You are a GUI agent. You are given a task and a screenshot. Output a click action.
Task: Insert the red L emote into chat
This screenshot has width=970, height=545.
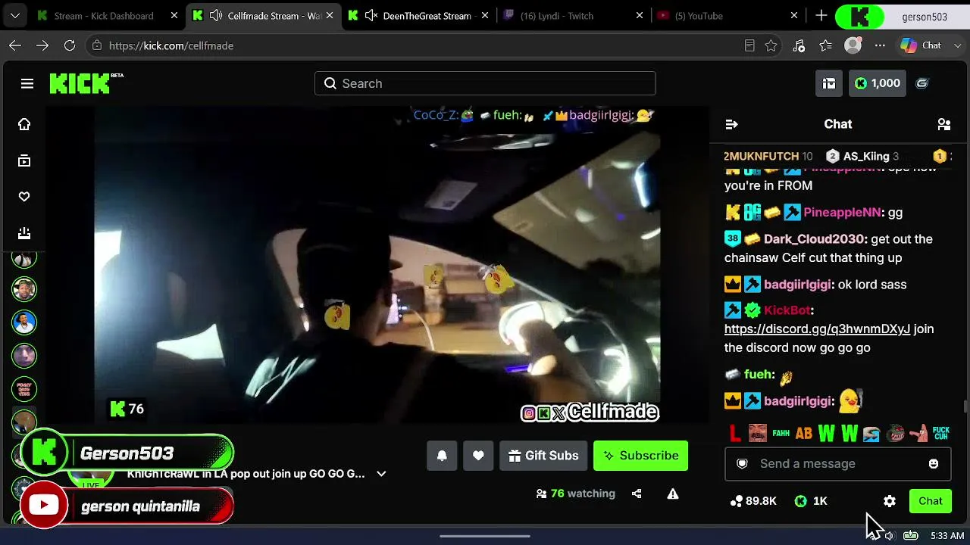734,434
